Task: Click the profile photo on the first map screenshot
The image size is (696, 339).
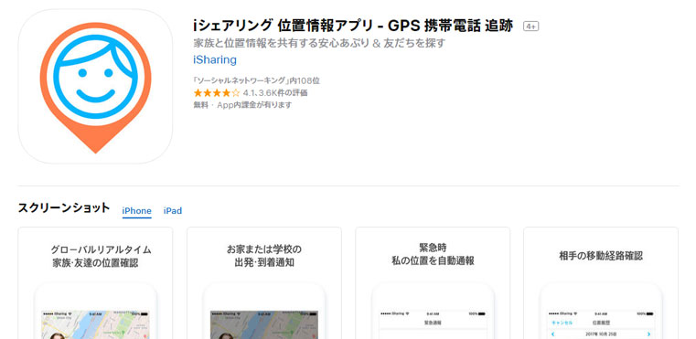Action: click(57, 336)
